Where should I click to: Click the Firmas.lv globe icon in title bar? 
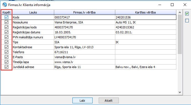tap(5, 5)
